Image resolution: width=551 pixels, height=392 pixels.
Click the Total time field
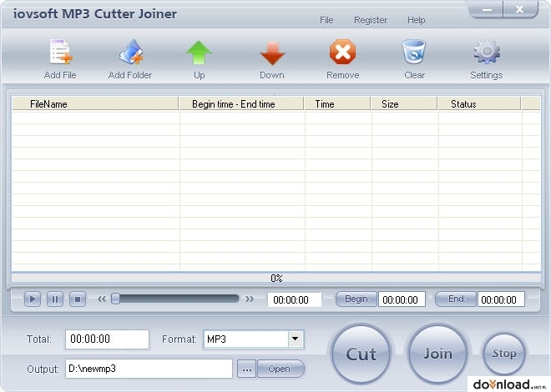click(x=107, y=339)
